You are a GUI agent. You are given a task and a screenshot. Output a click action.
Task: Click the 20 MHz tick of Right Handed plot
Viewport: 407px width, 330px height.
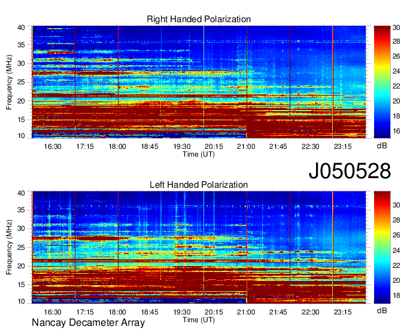(x=21, y=101)
